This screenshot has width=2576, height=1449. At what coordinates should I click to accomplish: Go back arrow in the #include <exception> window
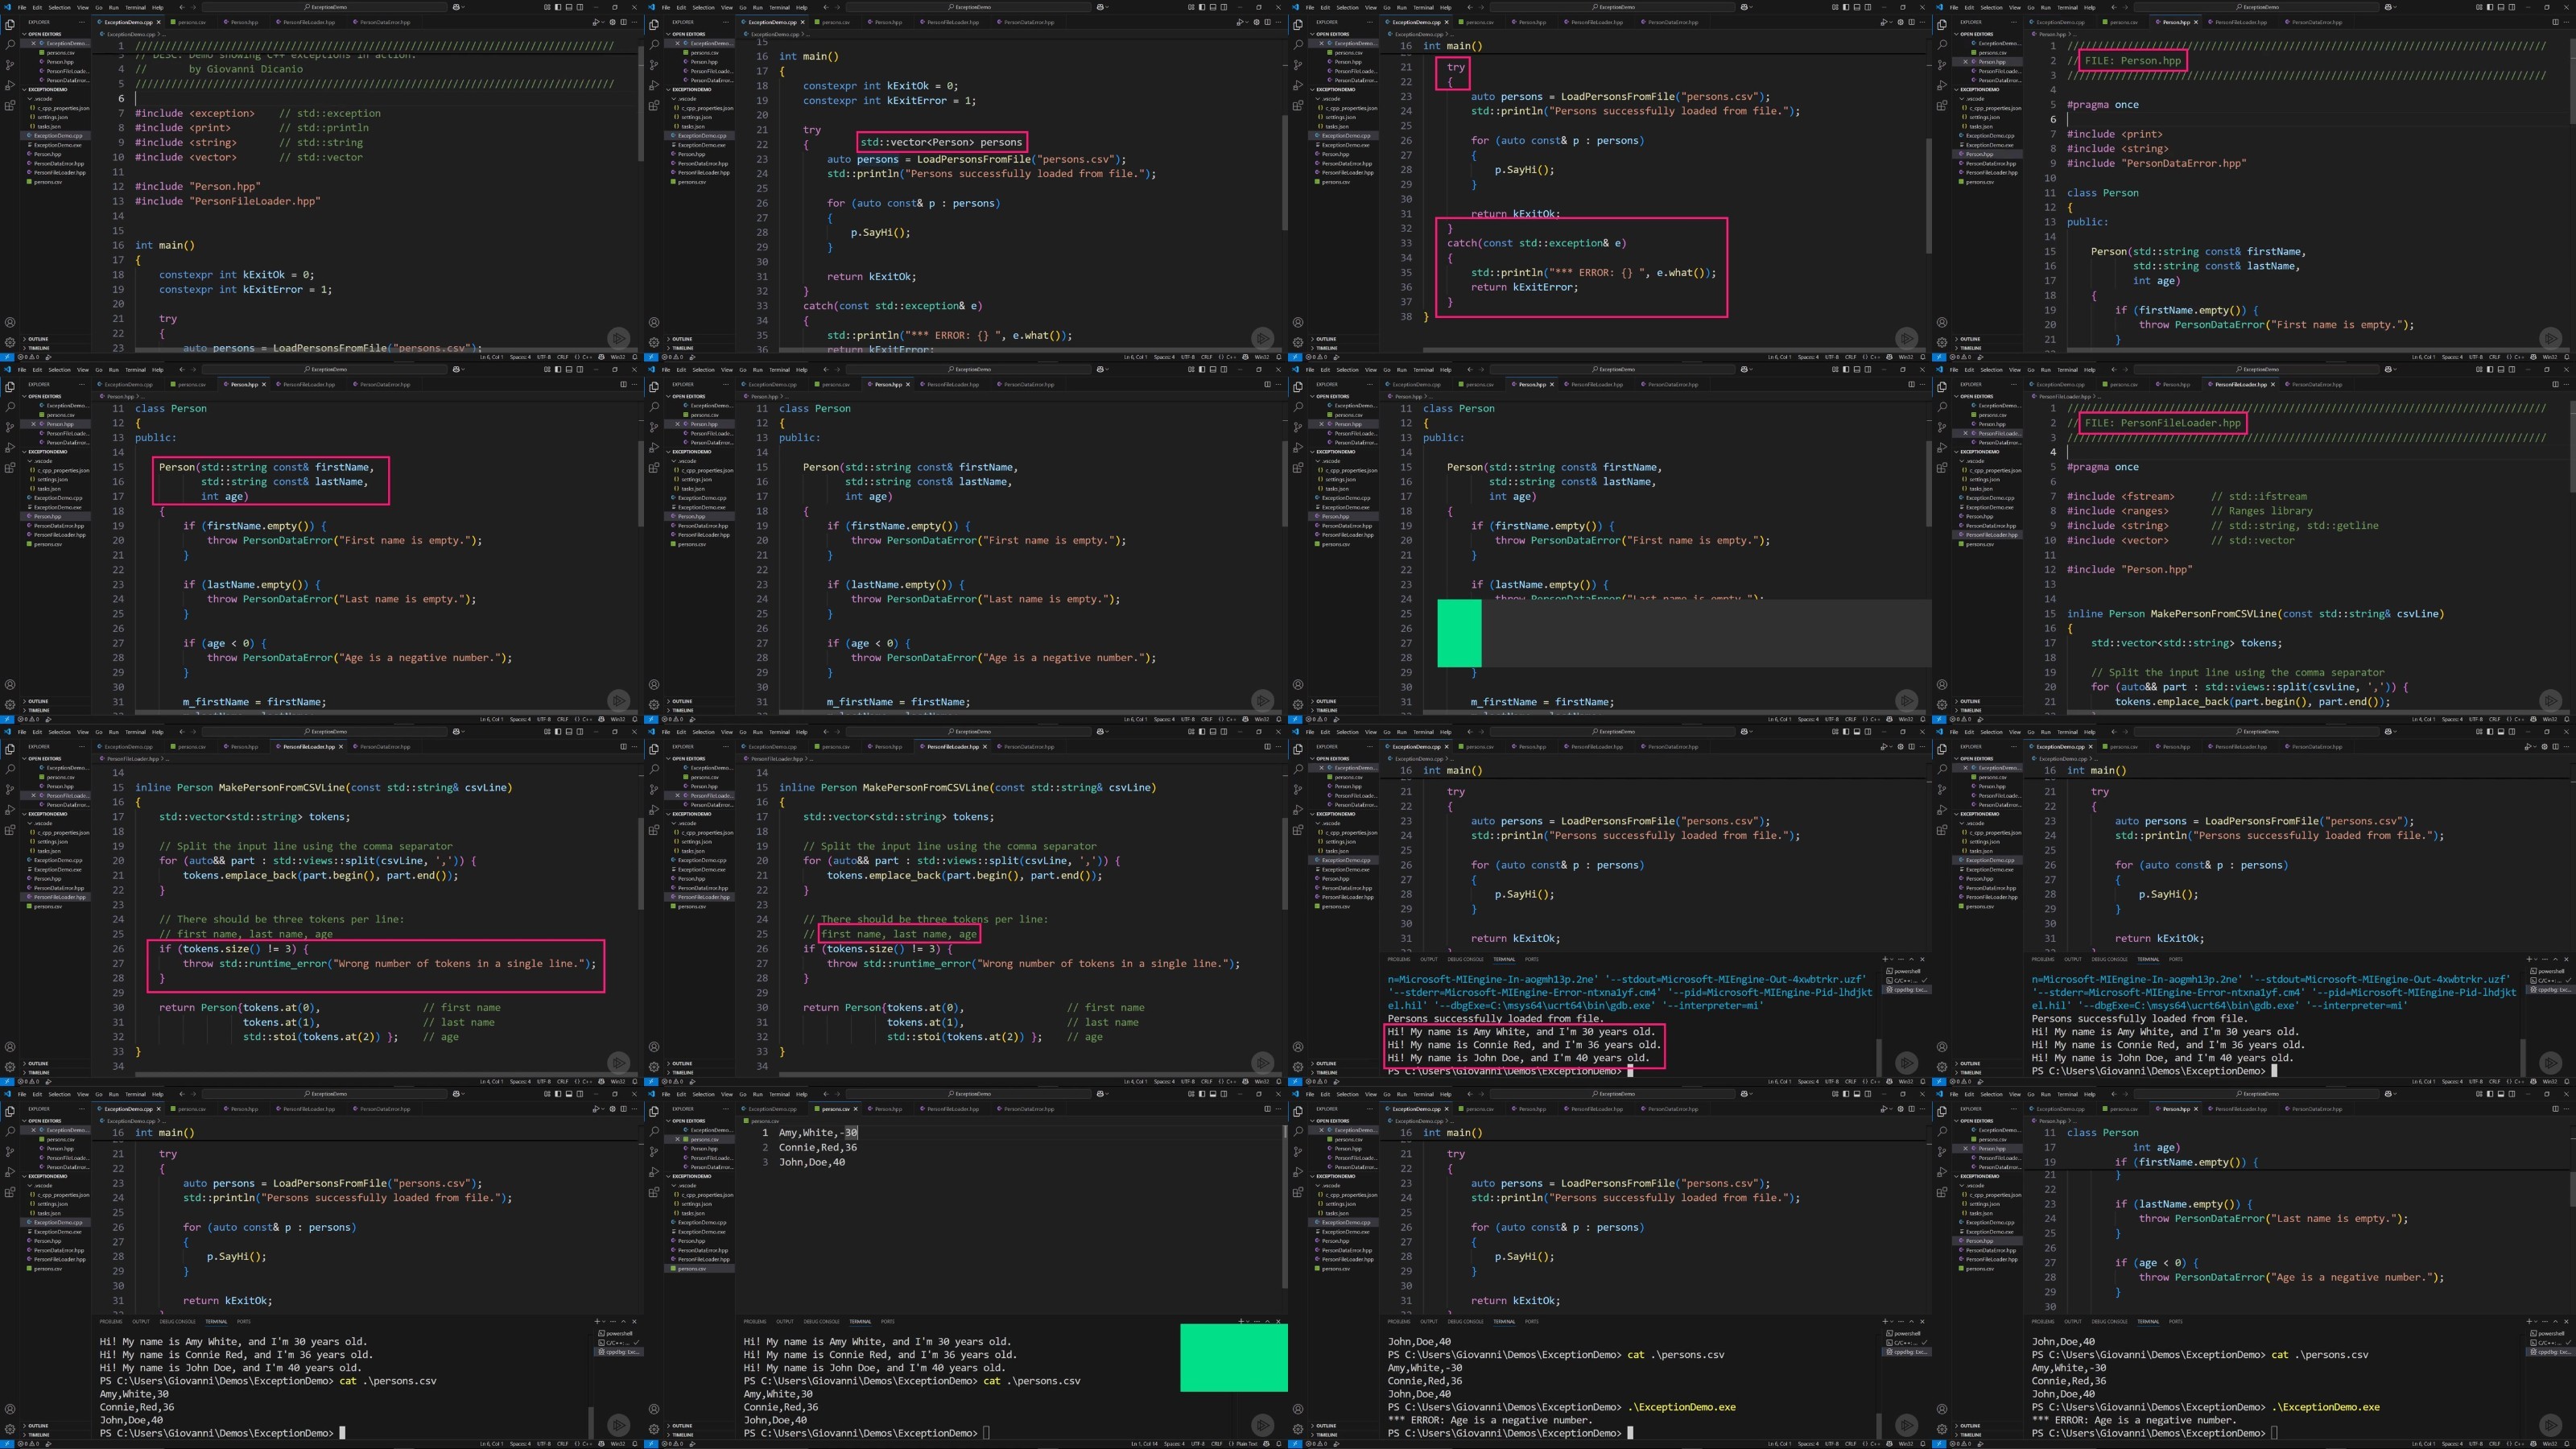coord(182,7)
